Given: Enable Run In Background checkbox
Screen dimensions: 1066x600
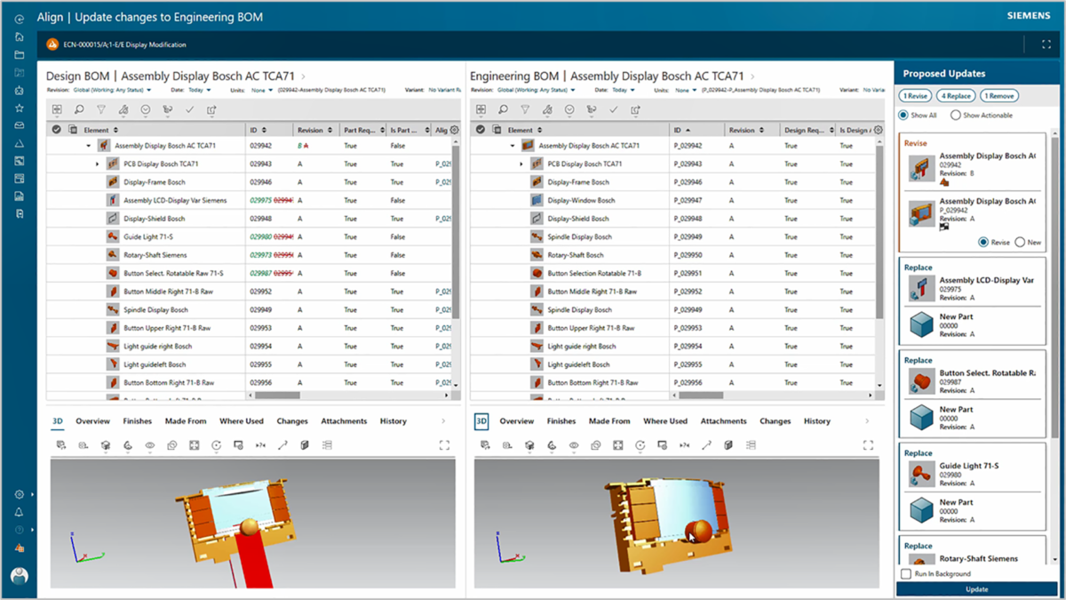Looking at the screenshot, I should tap(906, 574).
